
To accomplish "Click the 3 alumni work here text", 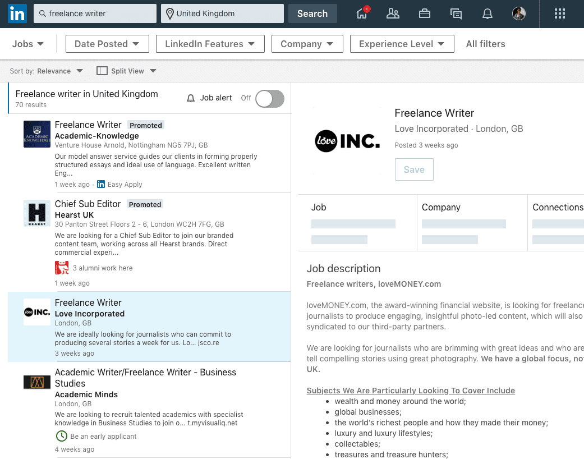I will (x=103, y=268).
